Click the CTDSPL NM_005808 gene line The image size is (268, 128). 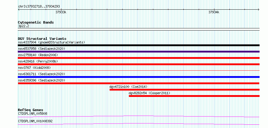pyautogui.click(x=139, y=116)
